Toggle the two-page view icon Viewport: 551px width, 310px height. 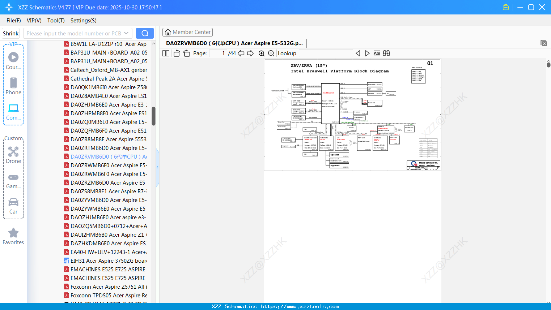[166, 53]
